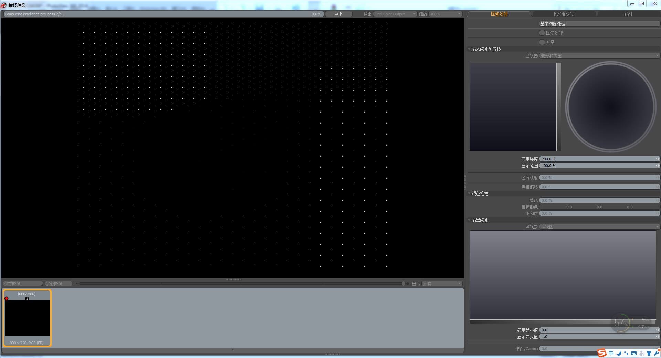Open the wrench settings icon in Sogou toolbar

point(657,353)
